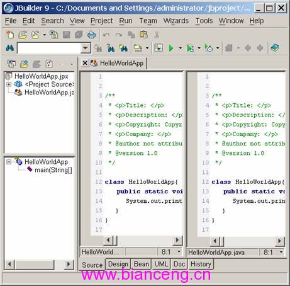Click the Close files toolbar icon
290x286 pixels.
54,35
